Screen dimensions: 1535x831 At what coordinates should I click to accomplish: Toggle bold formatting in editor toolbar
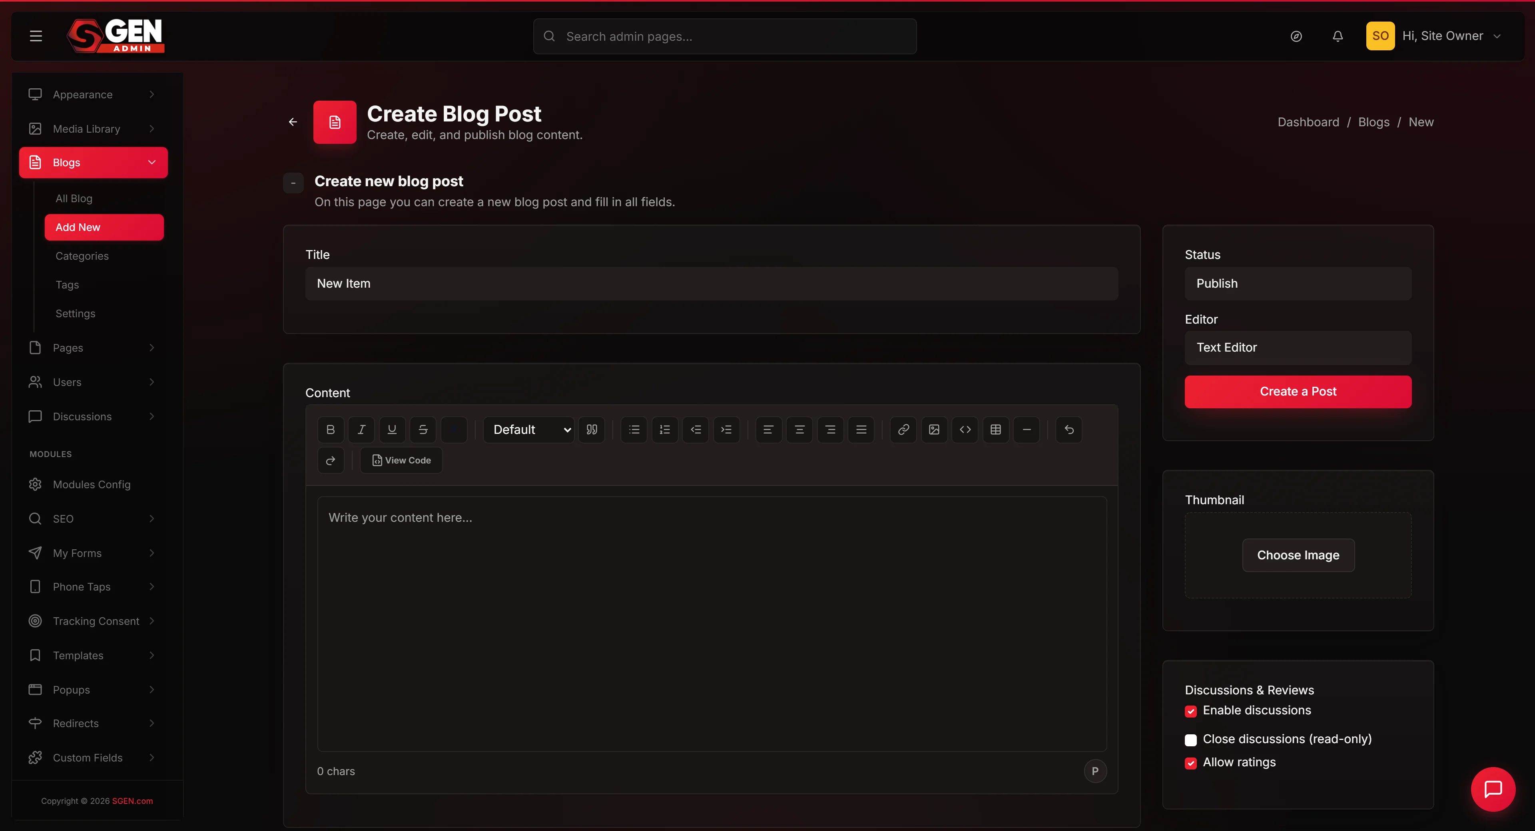[x=330, y=429]
